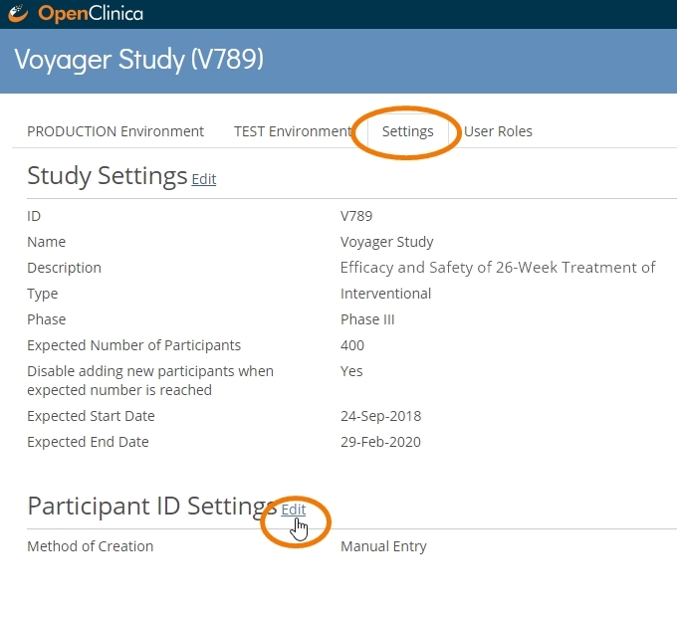Click Edit next to Study Settings
The height and width of the screenshot is (617, 677).
pyautogui.click(x=204, y=178)
